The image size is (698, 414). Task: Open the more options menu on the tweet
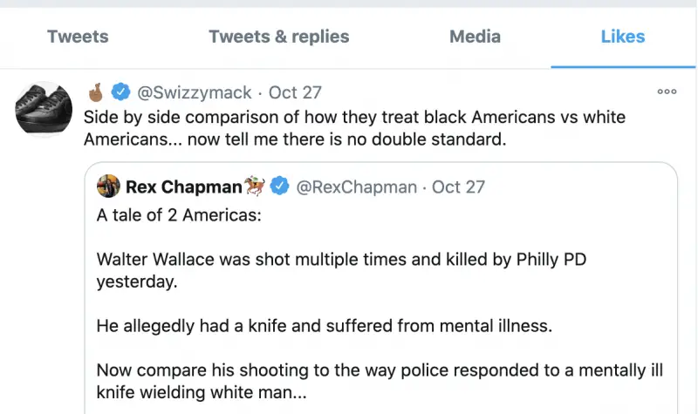(667, 92)
